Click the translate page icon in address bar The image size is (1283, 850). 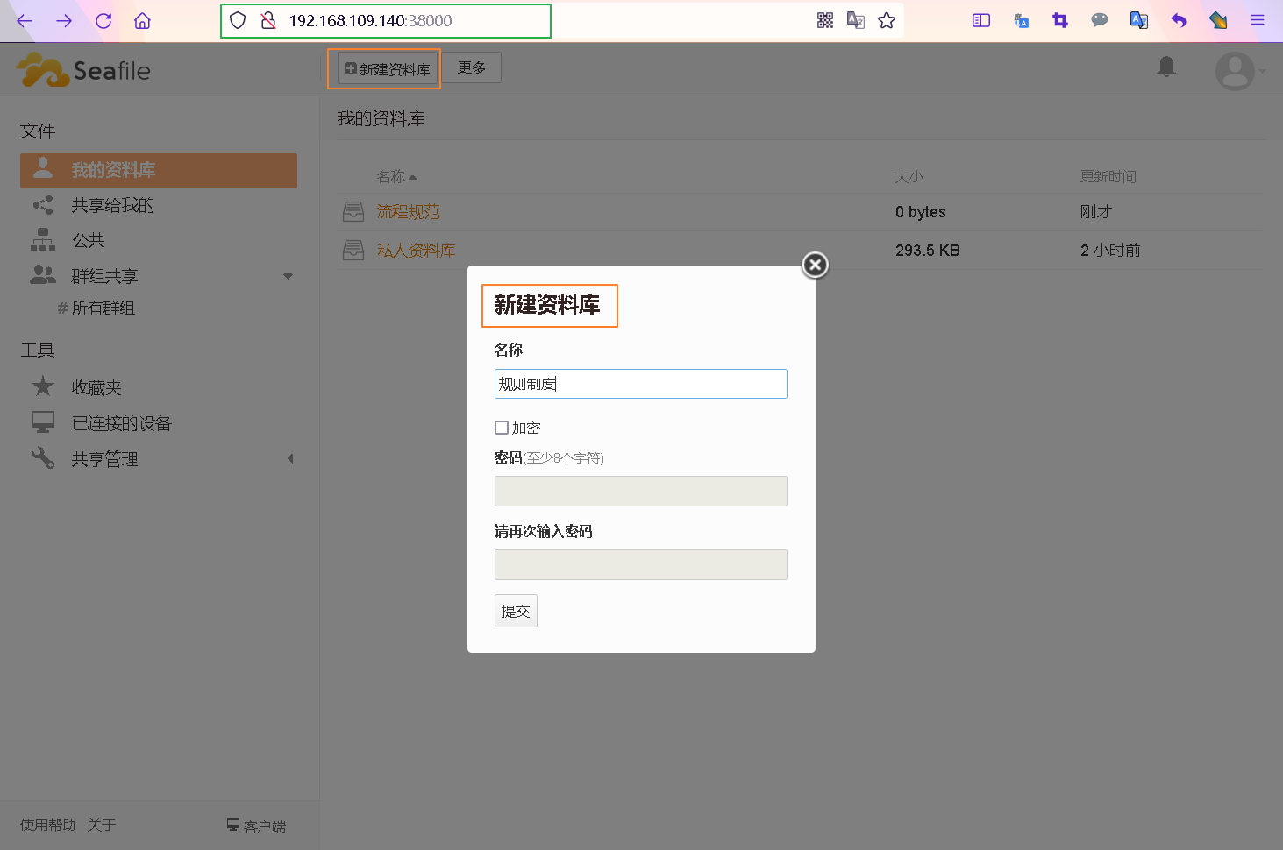click(856, 20)
